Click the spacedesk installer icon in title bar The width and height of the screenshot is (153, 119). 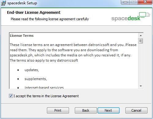tap(3, 3)
